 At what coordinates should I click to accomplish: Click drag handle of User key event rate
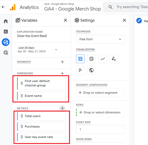22,137
